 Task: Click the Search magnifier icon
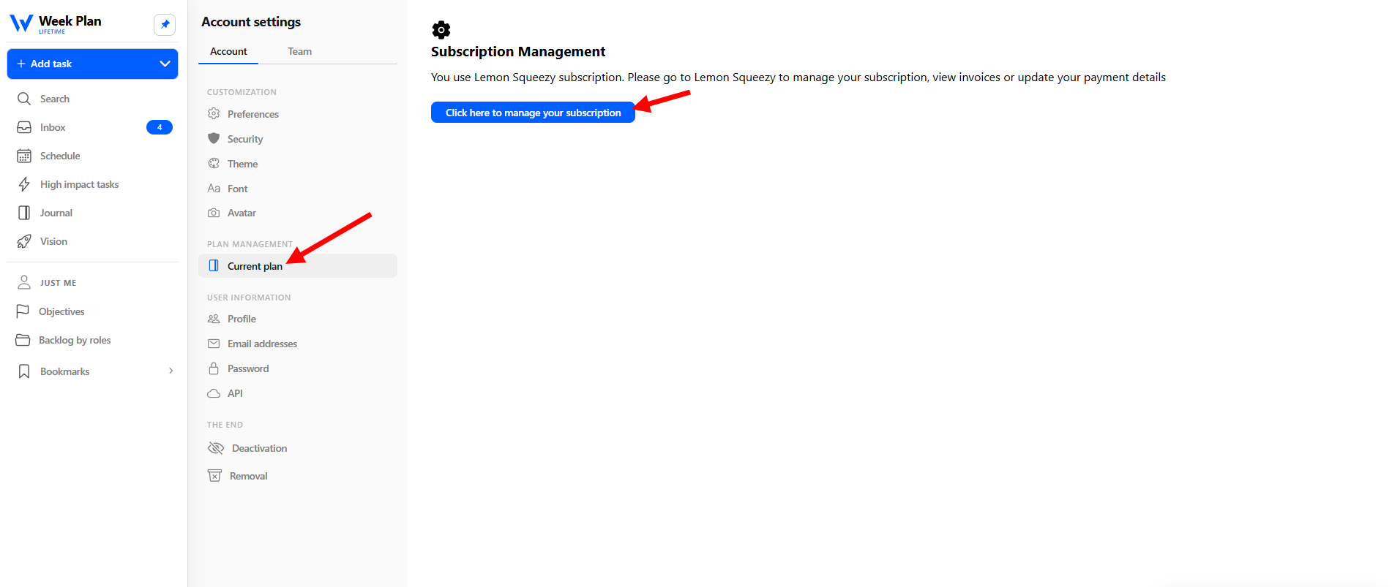tap(24, 99)
